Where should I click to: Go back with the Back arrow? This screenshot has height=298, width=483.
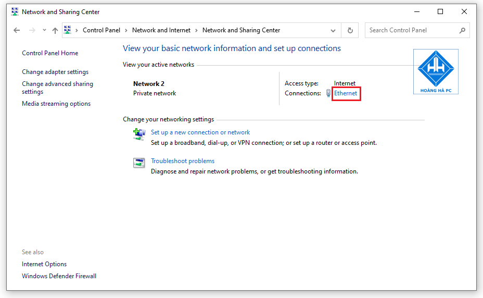point(17,30)
